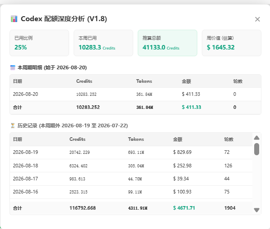Select the 2026-08-20 row in the current-cycle table
The width and height of the screenshot is (270, 229).
135,94
